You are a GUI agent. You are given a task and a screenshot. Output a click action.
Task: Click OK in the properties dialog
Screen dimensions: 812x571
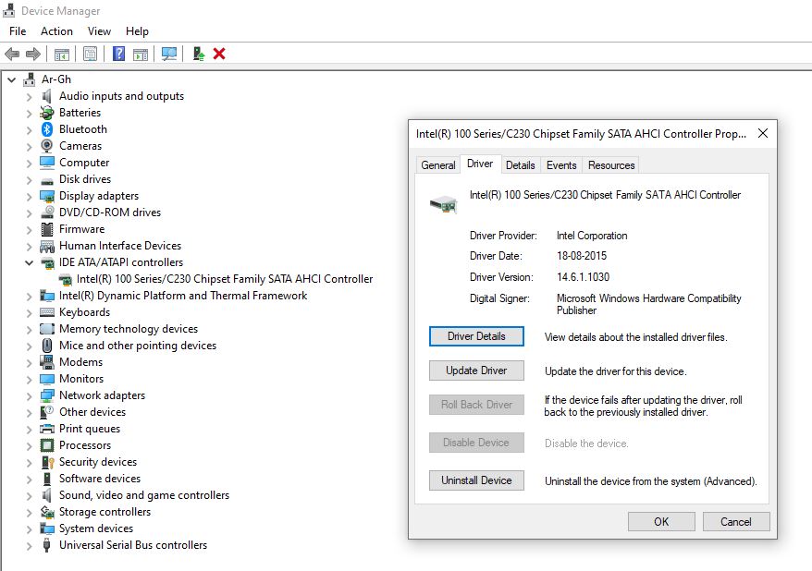click(x=661, y=521)
